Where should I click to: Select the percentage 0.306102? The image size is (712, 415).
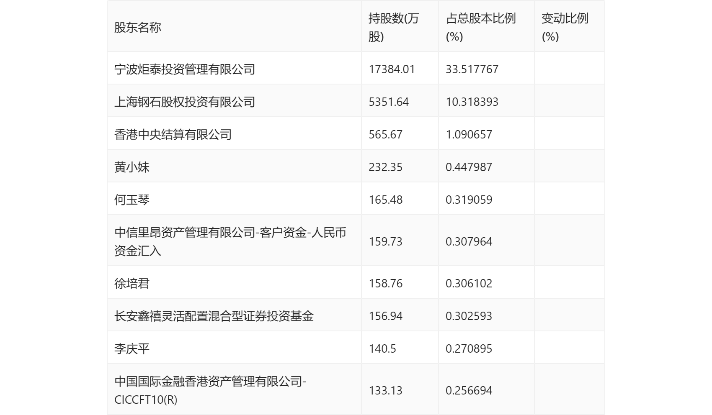coord(469,283)
